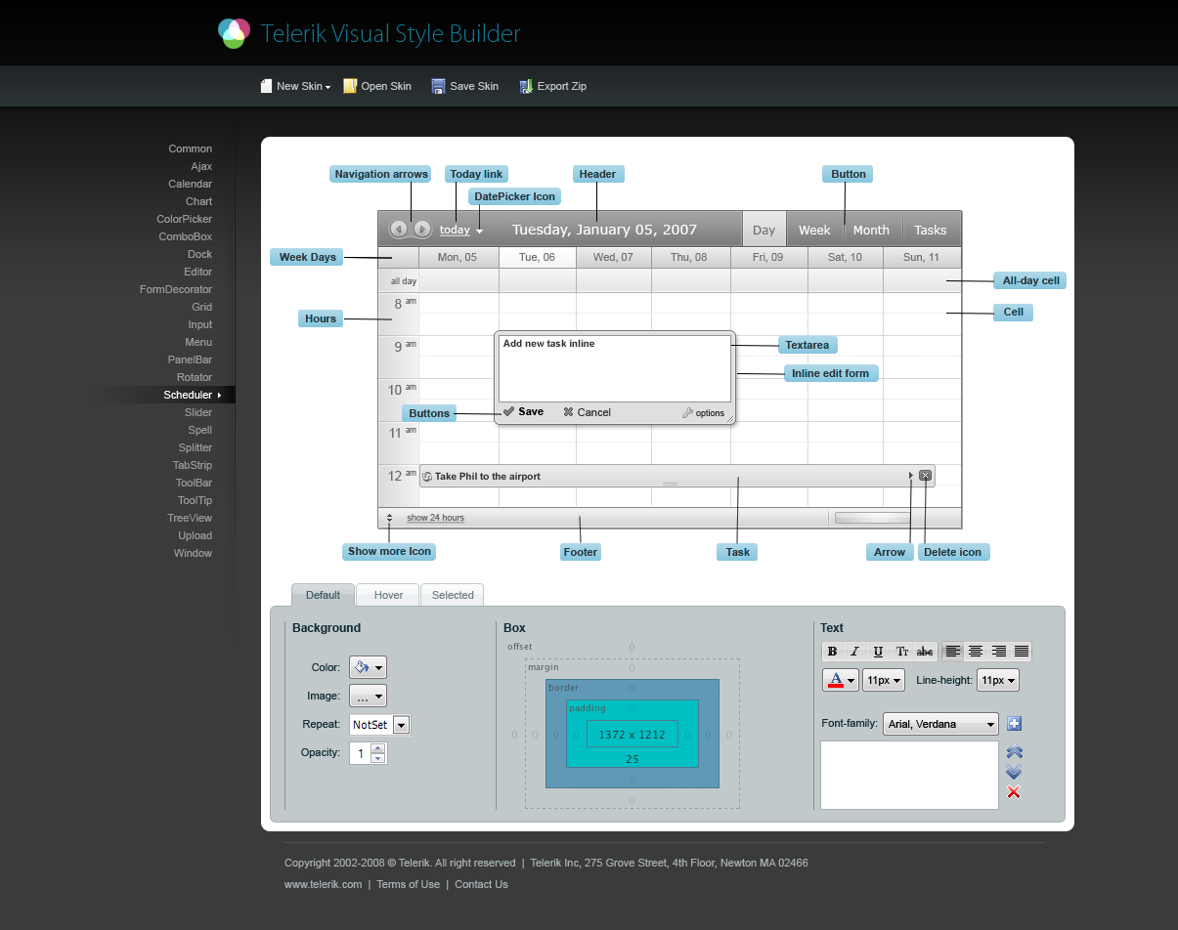Center align text
The height and width of the screenshot is (930, 1178).
pyautogui.click(x=976, y=652)
